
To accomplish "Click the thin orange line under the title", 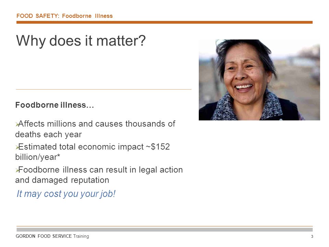I will (103, 89).
